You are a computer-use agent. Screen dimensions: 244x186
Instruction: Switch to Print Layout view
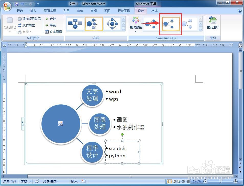(x=170, y=181)
